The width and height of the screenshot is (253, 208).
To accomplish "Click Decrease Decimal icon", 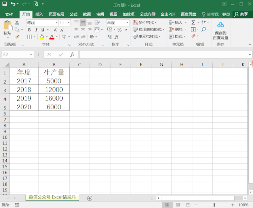I will click(116, 37).
